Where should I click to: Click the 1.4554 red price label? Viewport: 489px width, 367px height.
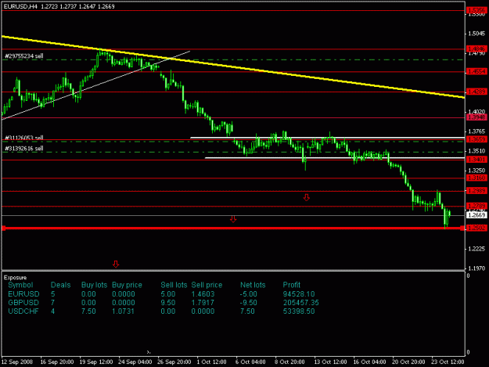[476, 72]
